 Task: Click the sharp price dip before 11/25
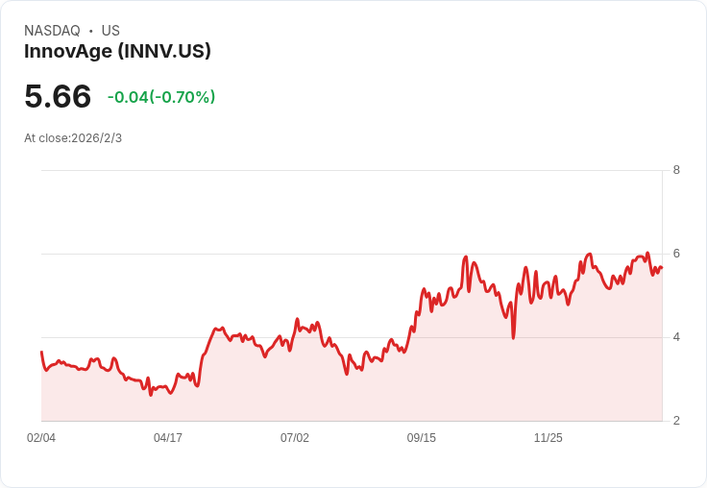point(513,337)
